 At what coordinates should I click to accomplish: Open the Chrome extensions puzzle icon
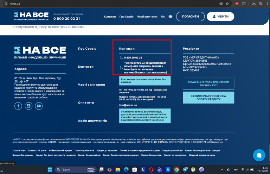point(244,4)
